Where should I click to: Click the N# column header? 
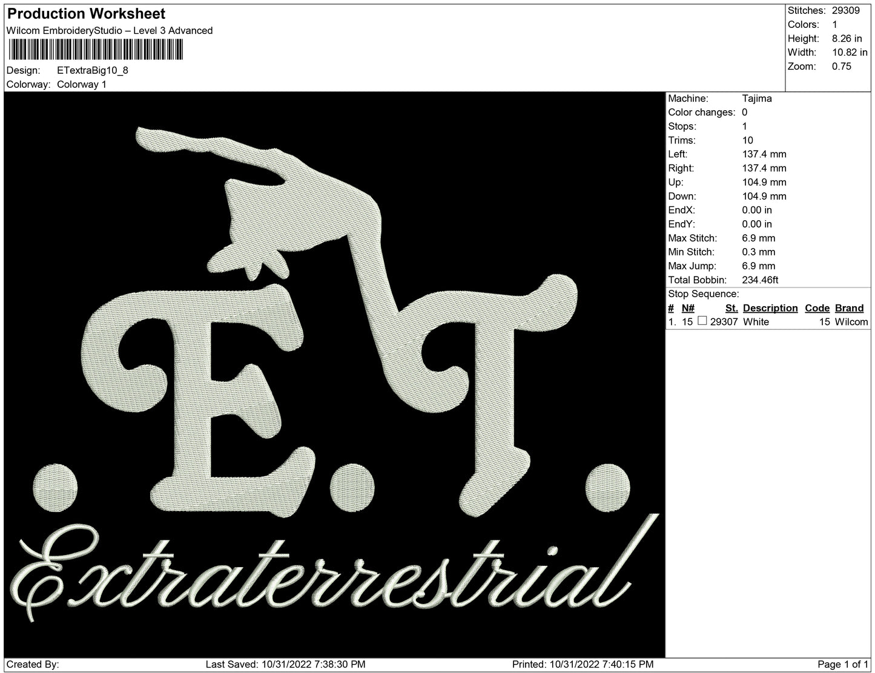pos(688,308)
